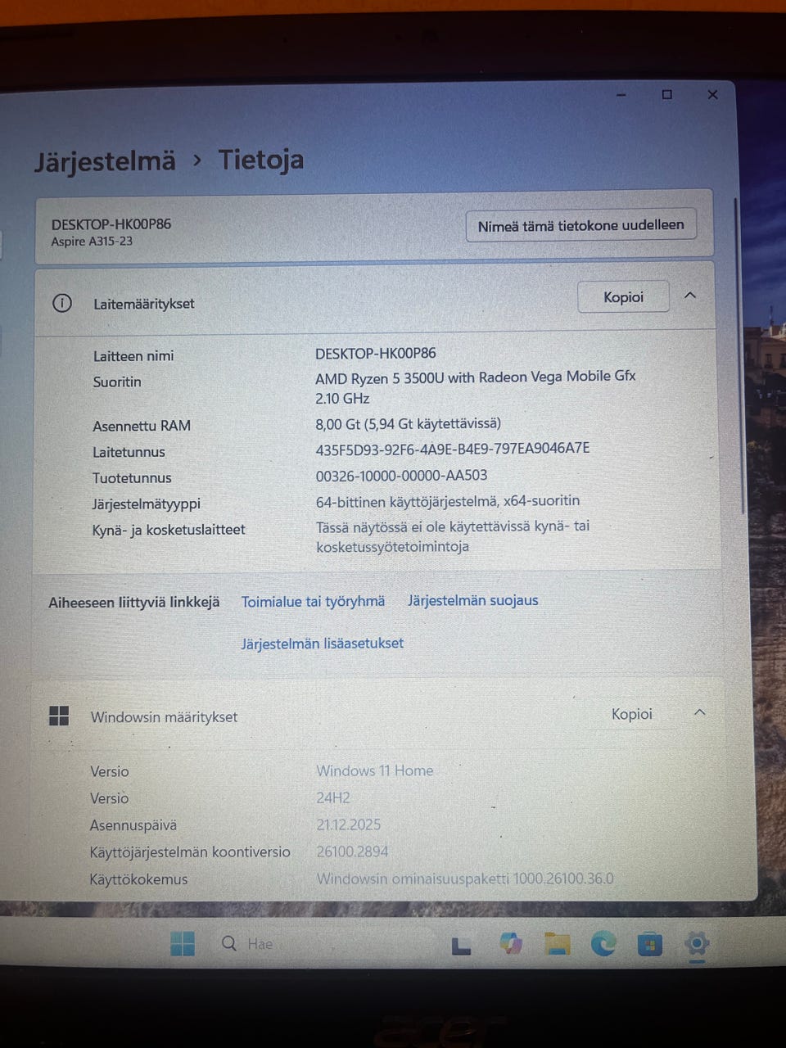
Task: Open the Järjestelmän suojaus link
Action: click(x=473, y=600)
